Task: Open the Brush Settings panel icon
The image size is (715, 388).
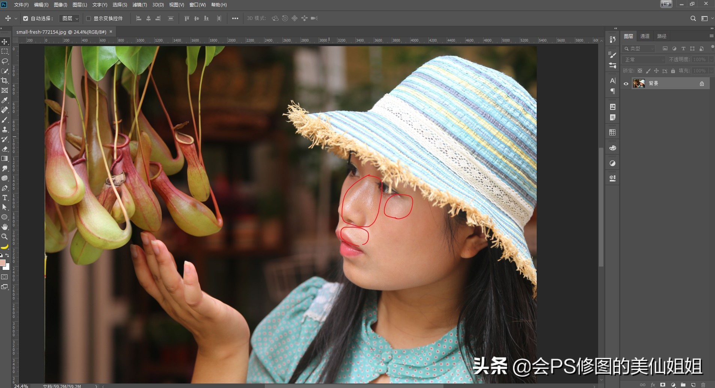Action: click(613, 55)
